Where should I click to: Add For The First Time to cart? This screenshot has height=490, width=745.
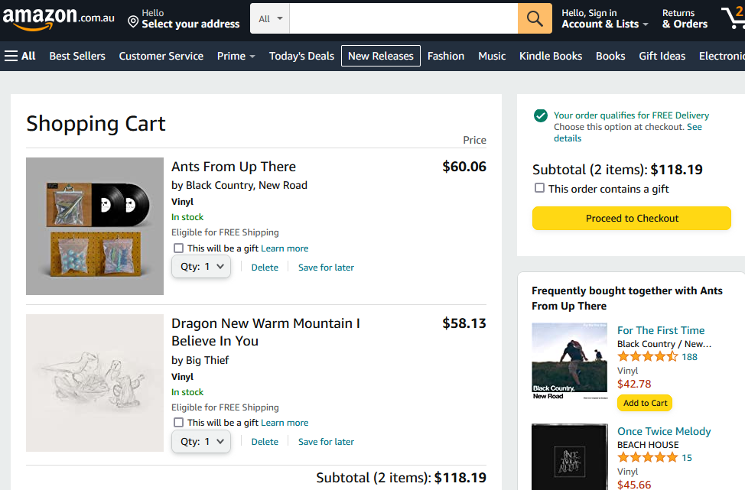645,402
